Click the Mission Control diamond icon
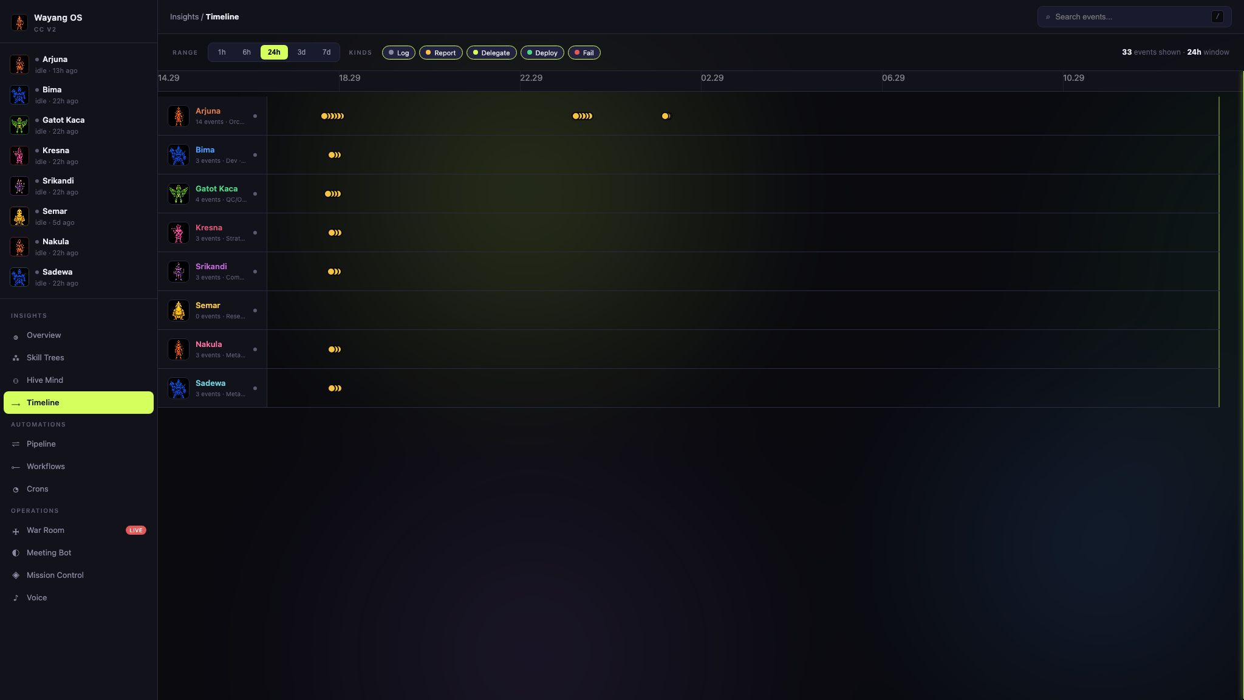Screen dimensions: 1244x700 coord(16,575)
